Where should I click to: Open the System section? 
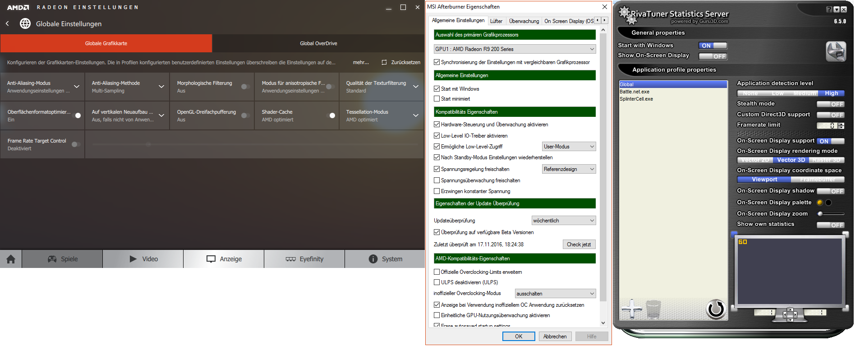[x=385, y=259]
